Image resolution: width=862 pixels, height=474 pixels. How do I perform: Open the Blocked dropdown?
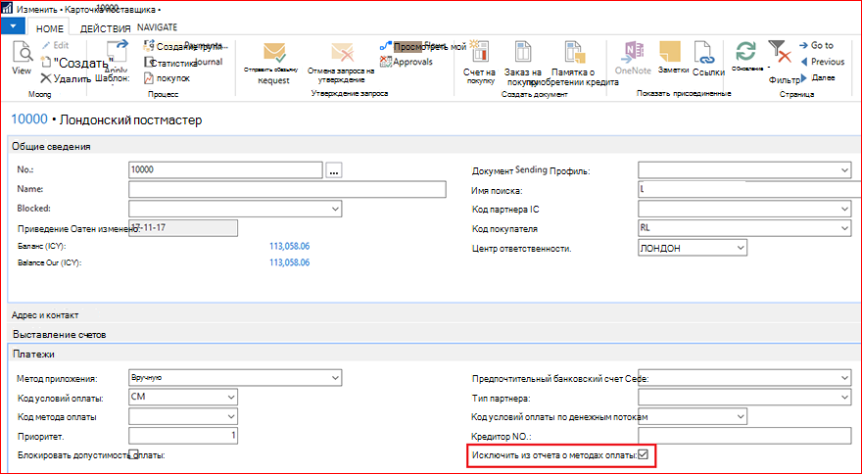pyautogui.click(x=335, y=209)
